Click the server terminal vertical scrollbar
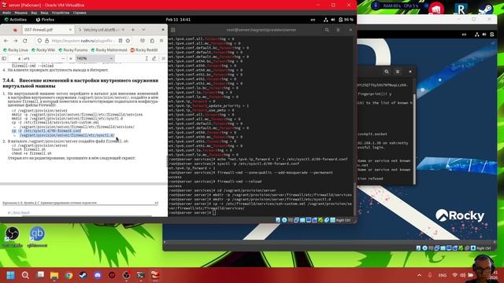This screenshot has width=504, height=283. tap(355, 198)
